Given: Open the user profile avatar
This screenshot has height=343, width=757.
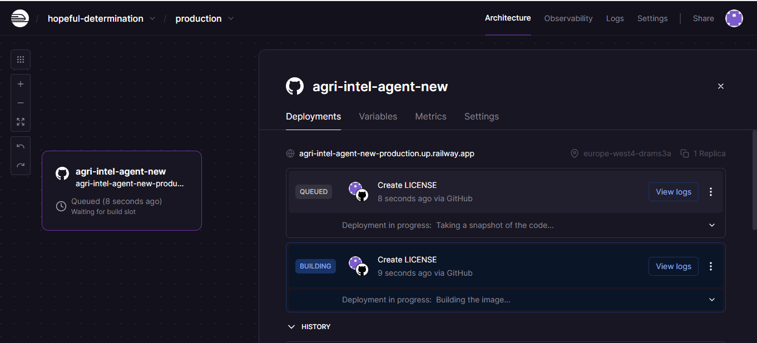Looking at the screenshot, I should [x=734, y=18].
